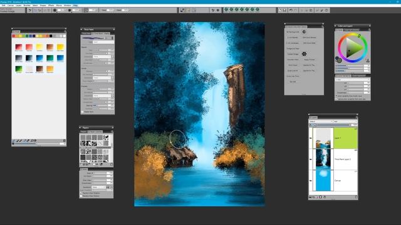
Task: Toggle visibility of Thick Paint Layer 2
Action: coord(311,159)
